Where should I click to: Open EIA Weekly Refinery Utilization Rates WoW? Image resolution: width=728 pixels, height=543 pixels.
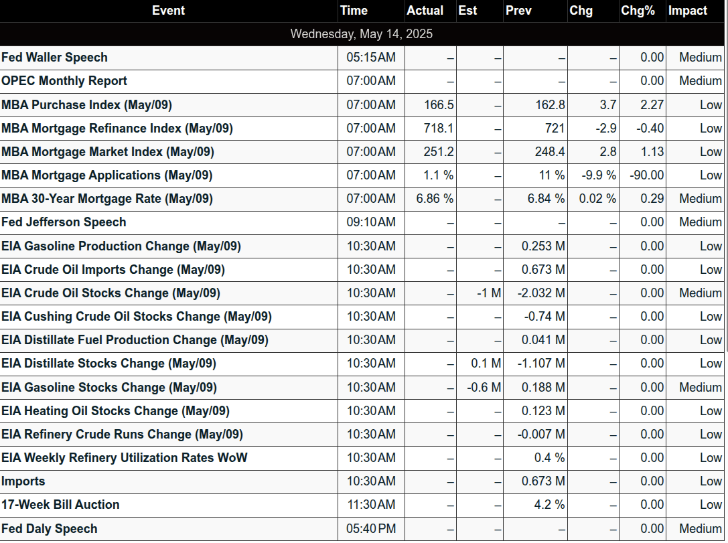124,458
